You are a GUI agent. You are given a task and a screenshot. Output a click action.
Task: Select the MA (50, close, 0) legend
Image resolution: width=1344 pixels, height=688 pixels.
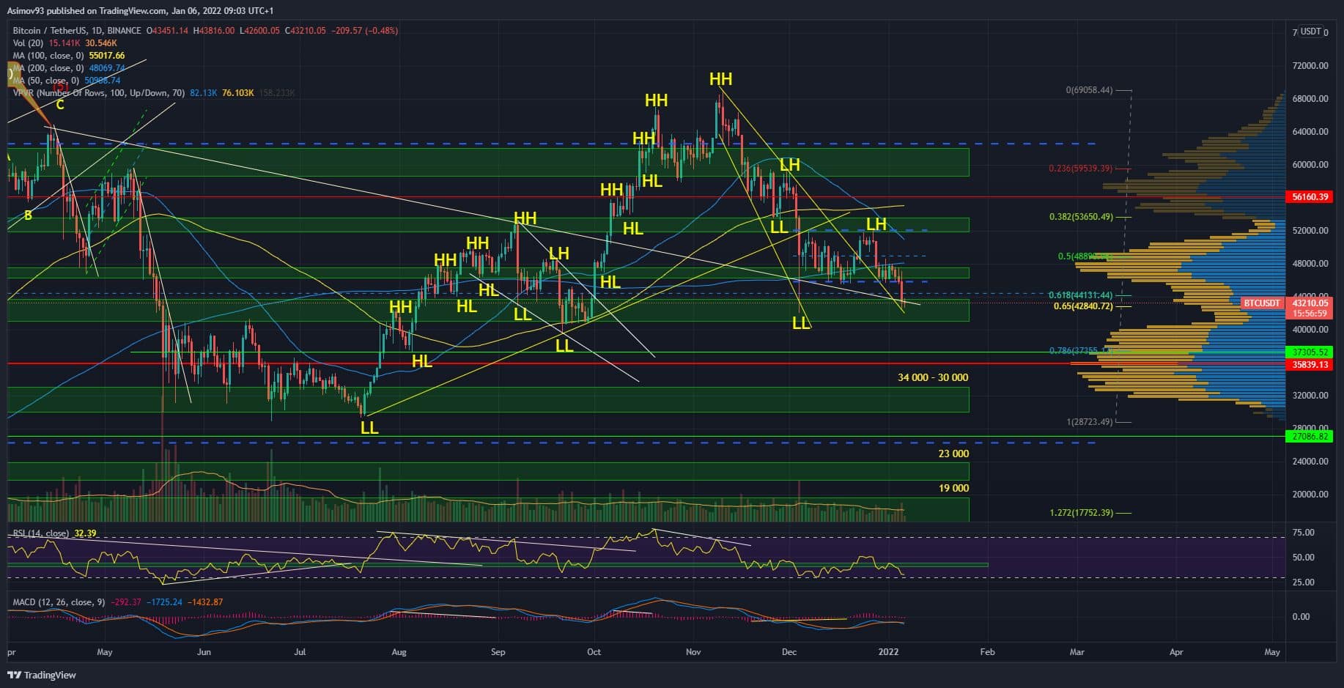coord(45,81)
